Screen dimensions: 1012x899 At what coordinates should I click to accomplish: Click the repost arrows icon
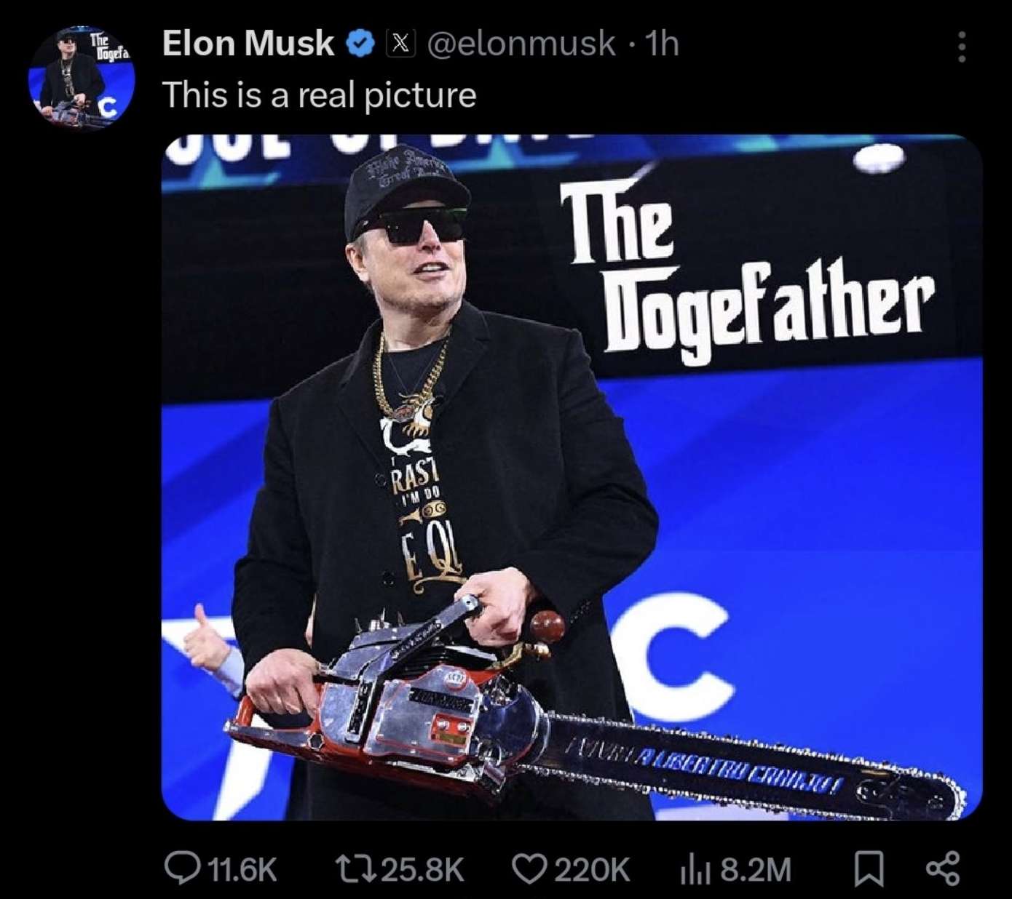(x=353, y=868)
